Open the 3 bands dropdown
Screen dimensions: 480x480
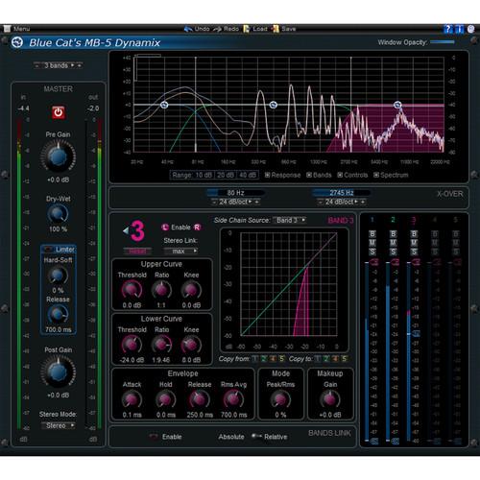[59, 65]
